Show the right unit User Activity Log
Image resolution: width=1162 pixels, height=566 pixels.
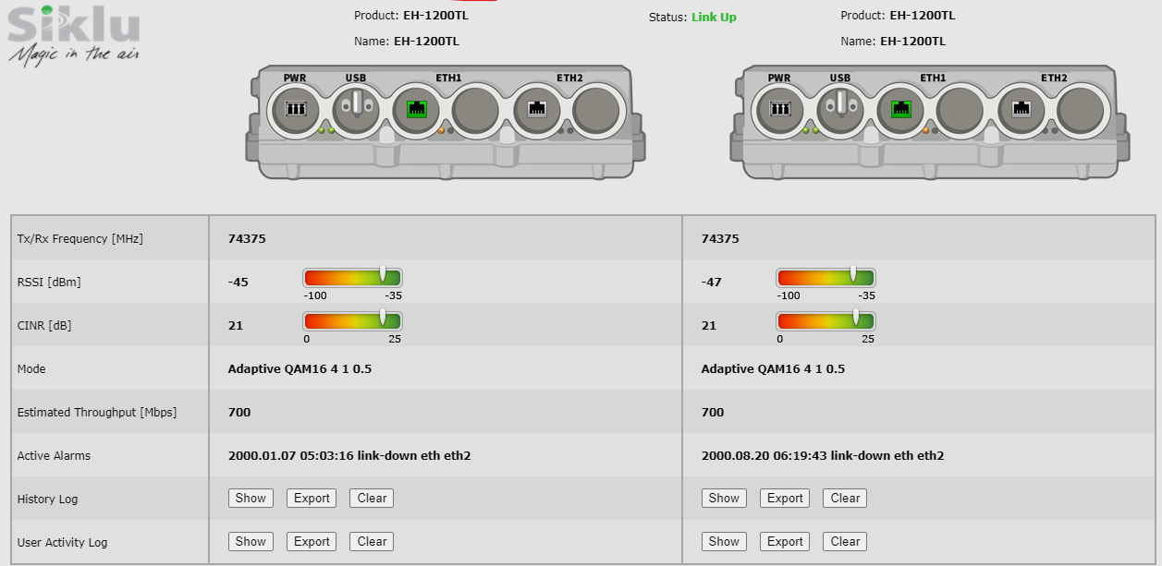724,542
